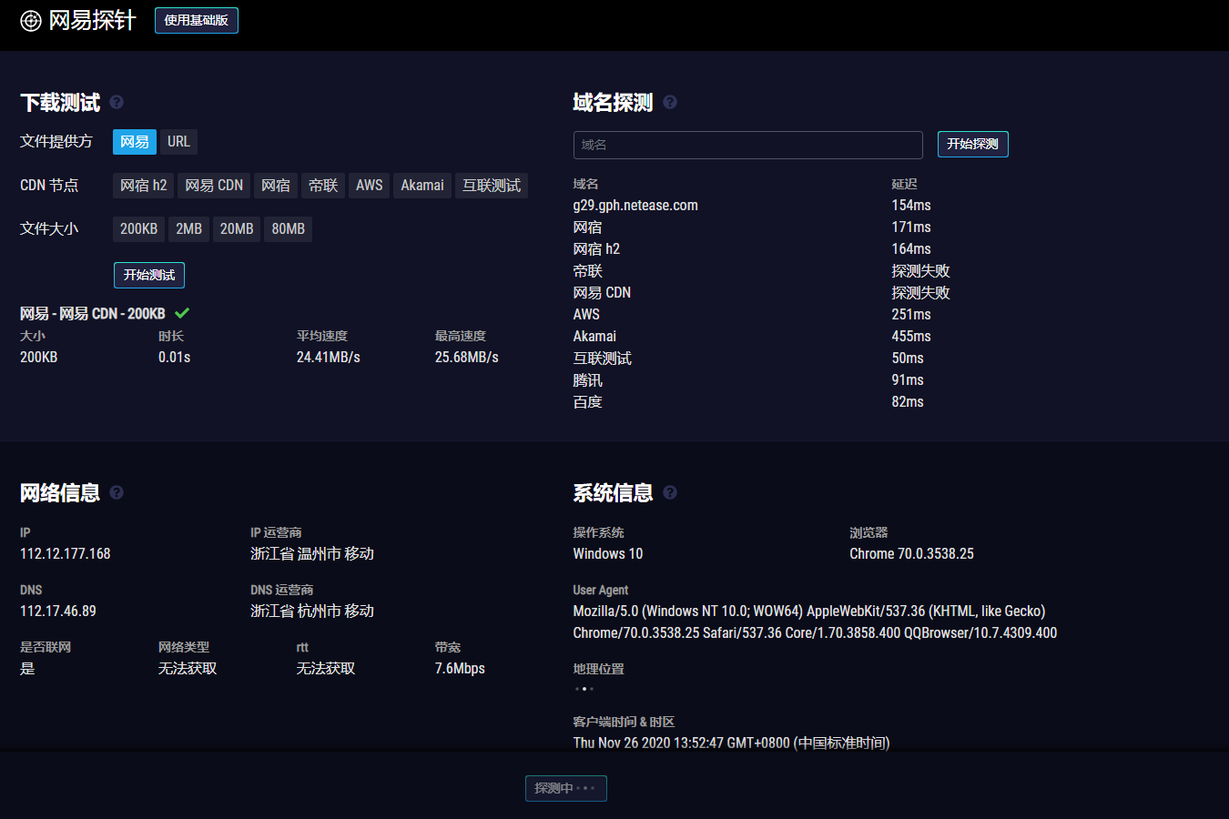Image resolution: width=1229 pixels, height=819 pixels.
Task: Click 使用基础版 button in header
Action: tap(197, 20)
